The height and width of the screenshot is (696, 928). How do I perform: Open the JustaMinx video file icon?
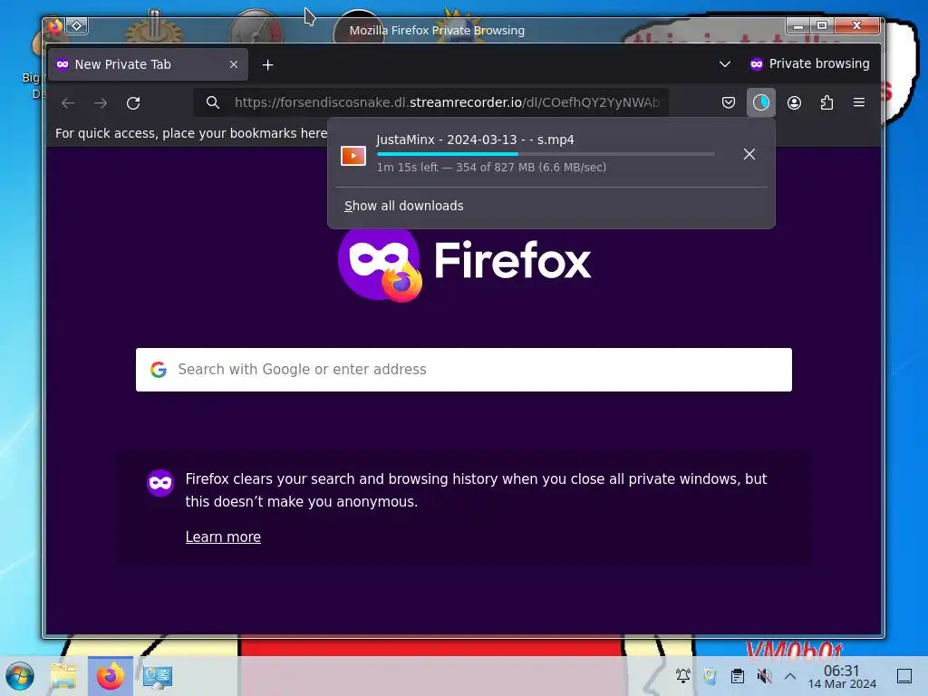pos(353,156)
